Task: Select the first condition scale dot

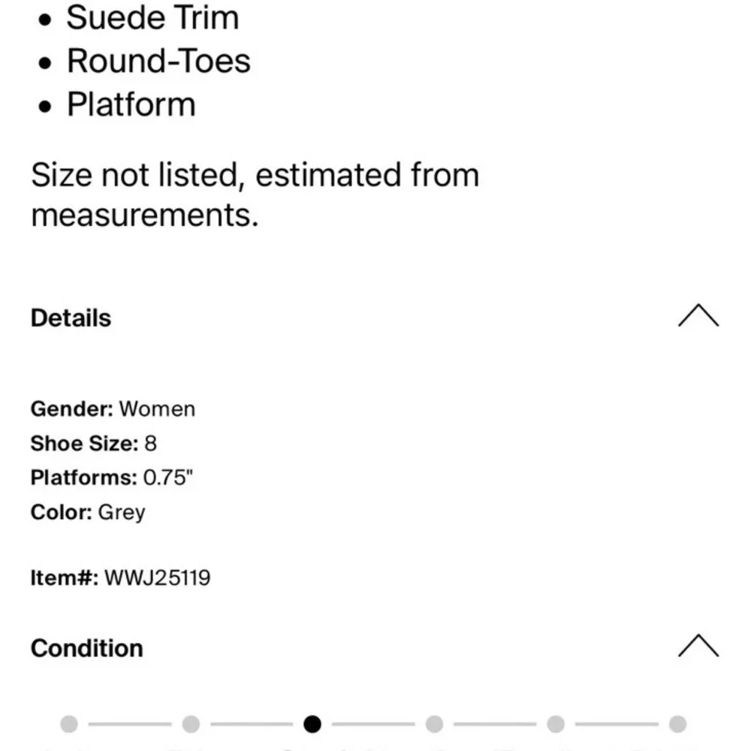Action: [69, 724]
